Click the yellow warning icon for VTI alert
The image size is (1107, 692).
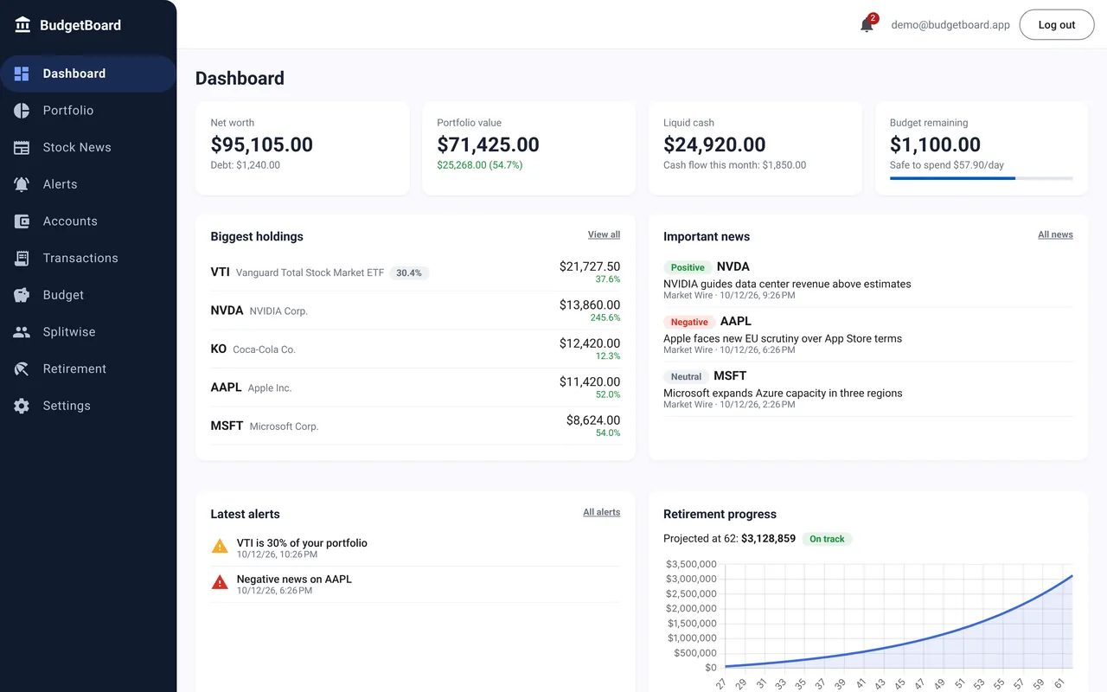tap(220, 547)
